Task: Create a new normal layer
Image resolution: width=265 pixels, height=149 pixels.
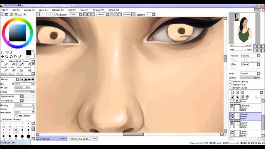Action: 232,92
